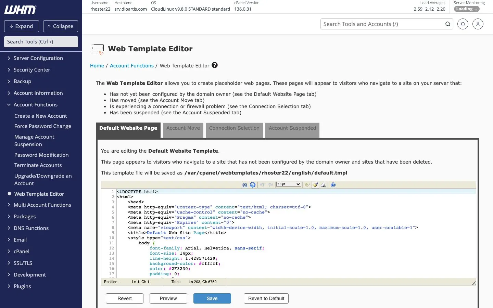The height and width of the screenshot is (308, 493).
Task: Open the user account profile icon
Action: (x=478, y=24)
